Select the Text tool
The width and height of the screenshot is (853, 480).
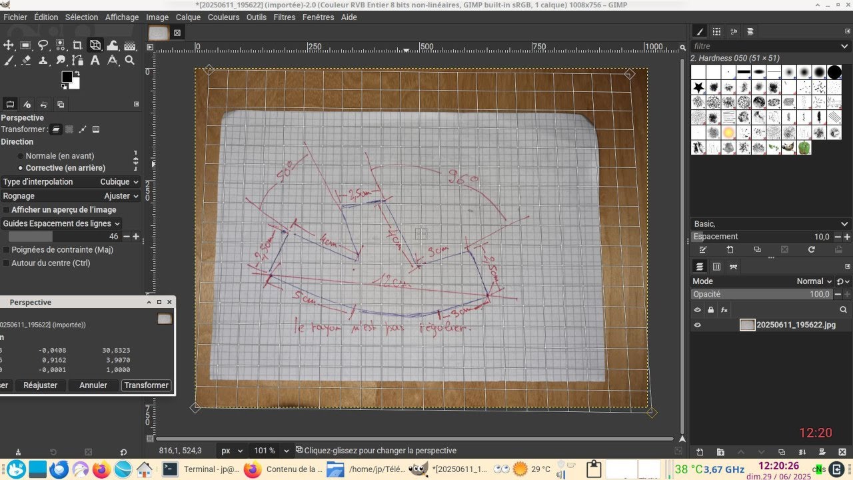(95, 60)
